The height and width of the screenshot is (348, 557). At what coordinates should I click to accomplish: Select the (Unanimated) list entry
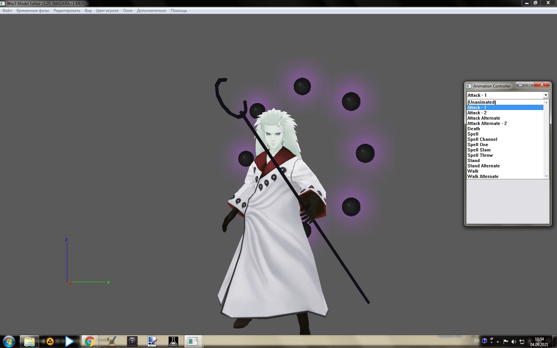coord(505,102)
